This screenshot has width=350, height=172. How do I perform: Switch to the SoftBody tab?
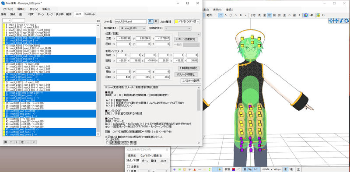tap(90, 14)
